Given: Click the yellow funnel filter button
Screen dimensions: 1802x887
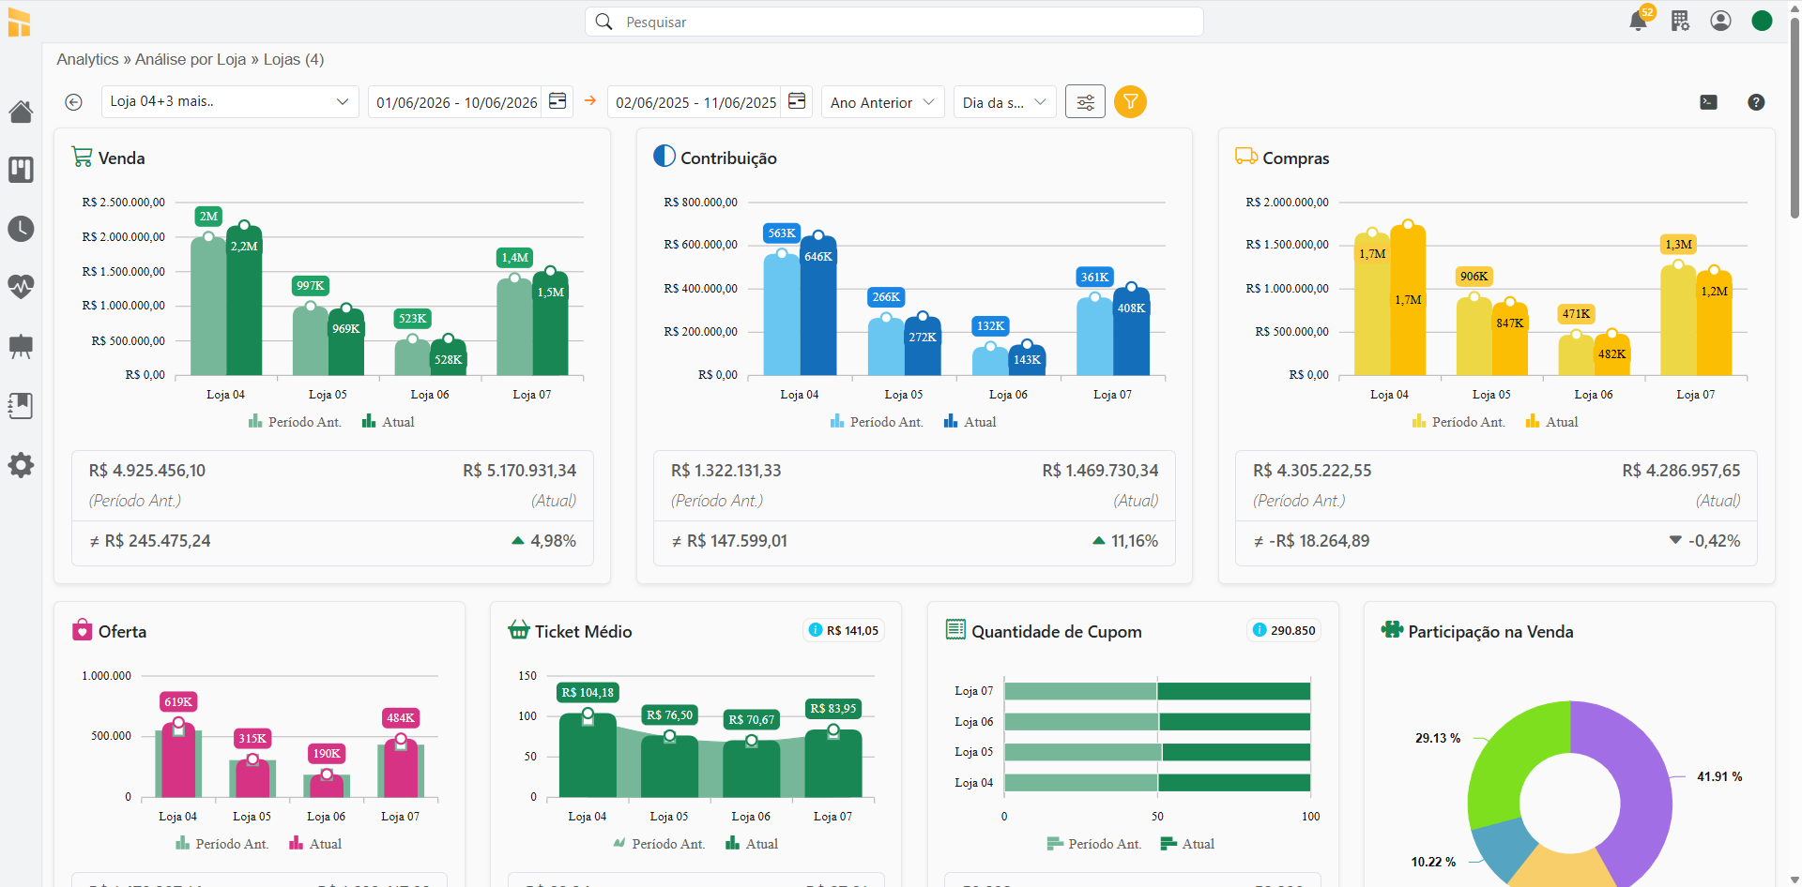Looking at the screenshot, I should (1130, 101).
